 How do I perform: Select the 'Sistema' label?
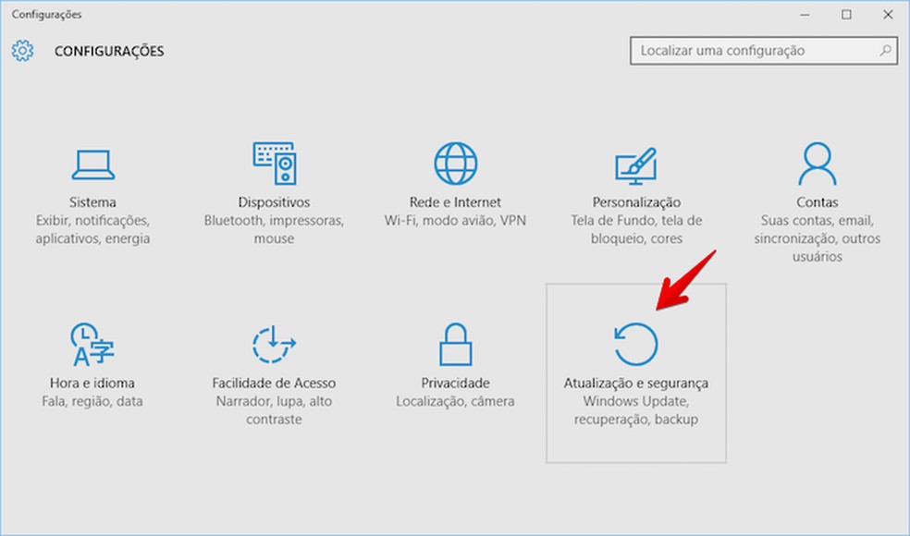[92, 202]
